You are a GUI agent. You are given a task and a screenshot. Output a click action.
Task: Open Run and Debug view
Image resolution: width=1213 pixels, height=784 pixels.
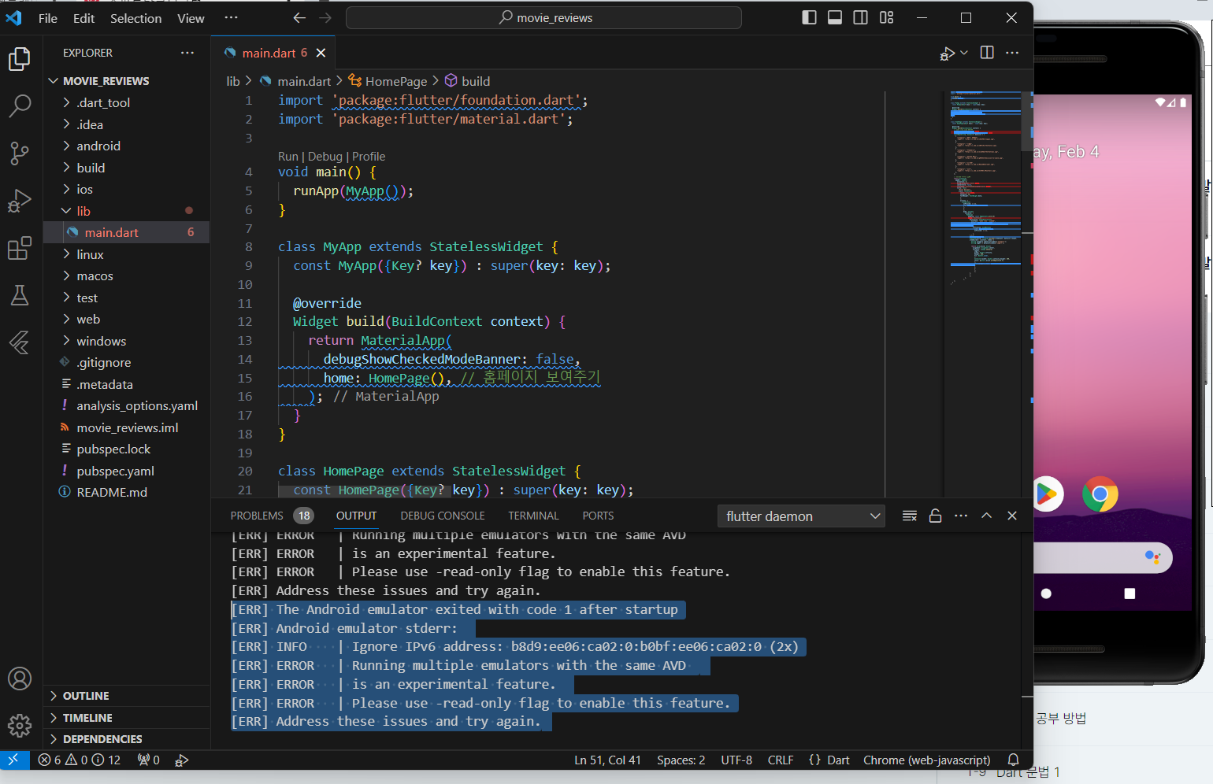pos(20,201)
